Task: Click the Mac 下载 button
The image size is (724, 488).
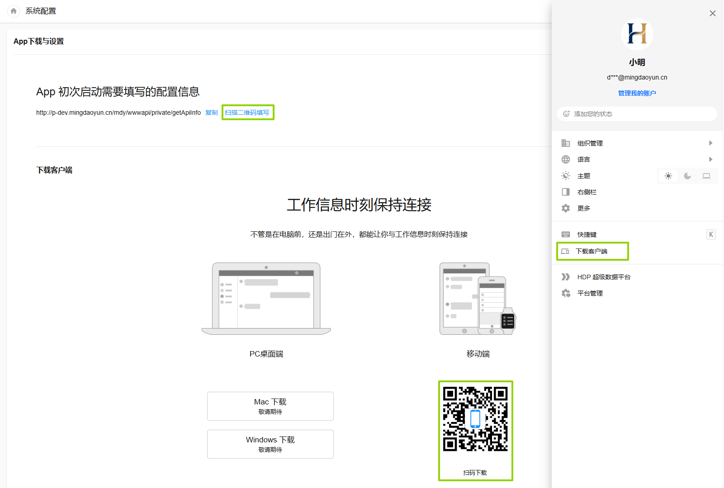Action: [x=270, y=406]
